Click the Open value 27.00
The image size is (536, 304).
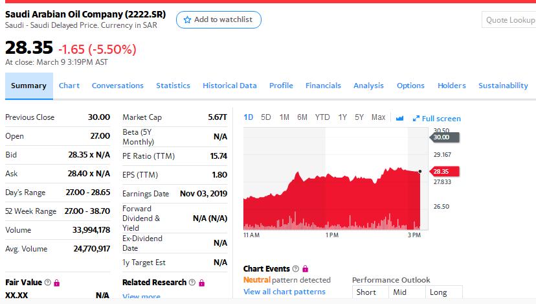(100, 136)
